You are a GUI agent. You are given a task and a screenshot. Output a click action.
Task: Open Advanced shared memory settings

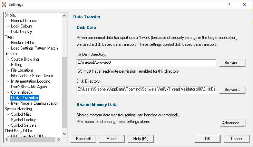tap(232, 123)
